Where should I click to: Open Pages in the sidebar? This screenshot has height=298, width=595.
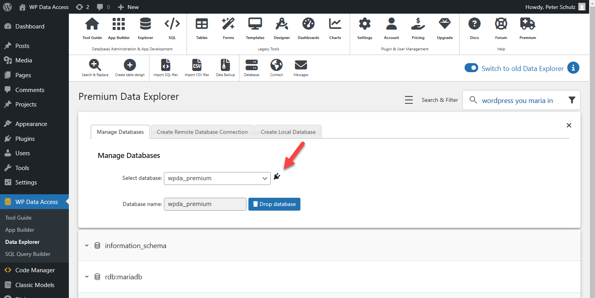coord(23,75)
